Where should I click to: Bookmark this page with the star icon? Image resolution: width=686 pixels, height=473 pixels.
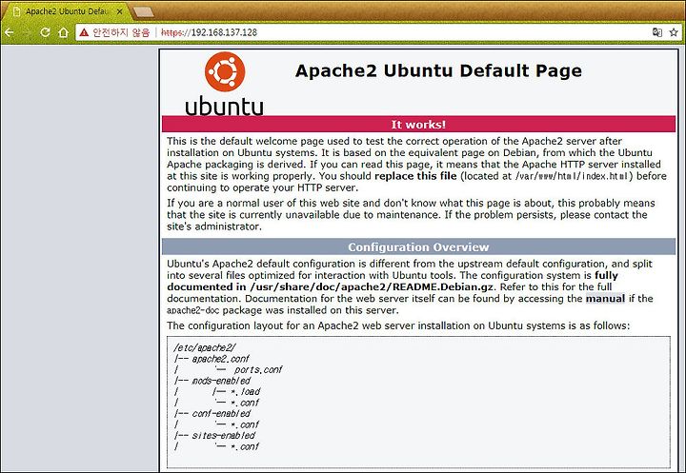click(x=674, y=32)
